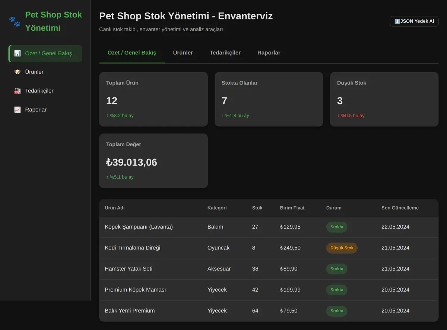Switch to the Ürünler tab
Image resolution: width=447 pixels, height=330 pixels.
click(183, 53)
